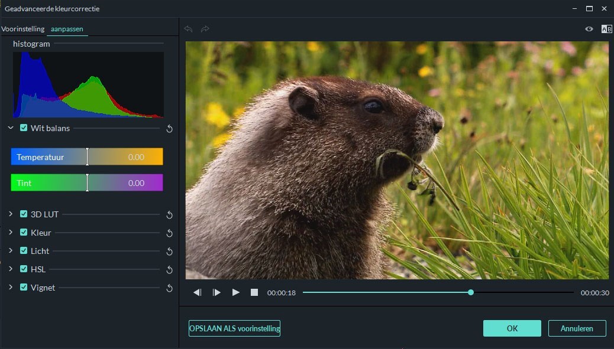This screenshot has height=349, width=614.
Task: Expand the Licht section
Action: pyautogui.click(x=11, y=250)
